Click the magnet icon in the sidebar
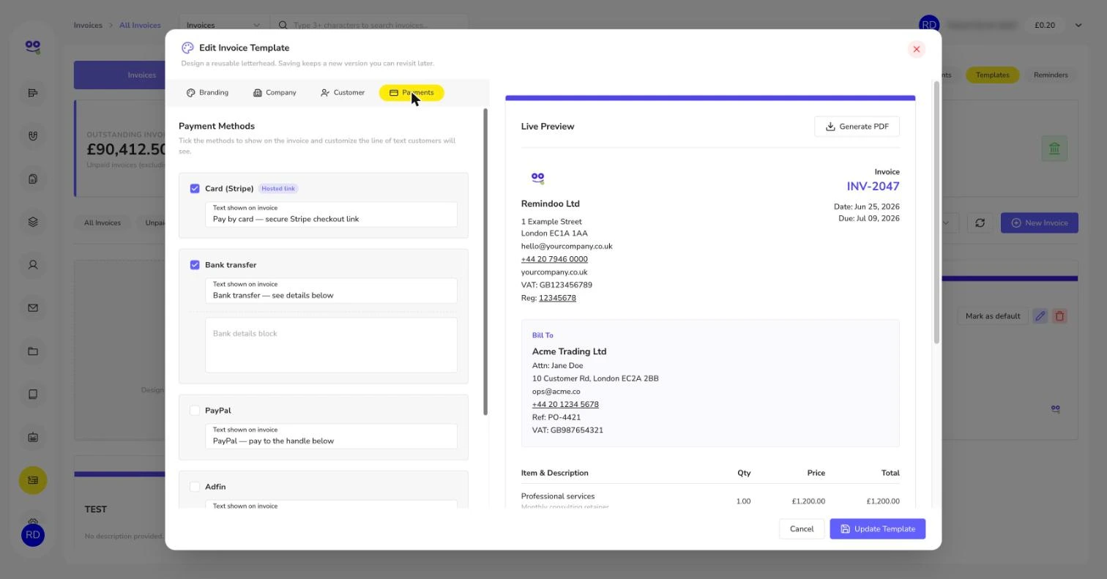This screenshot has height=579, width=1107. 33,135
